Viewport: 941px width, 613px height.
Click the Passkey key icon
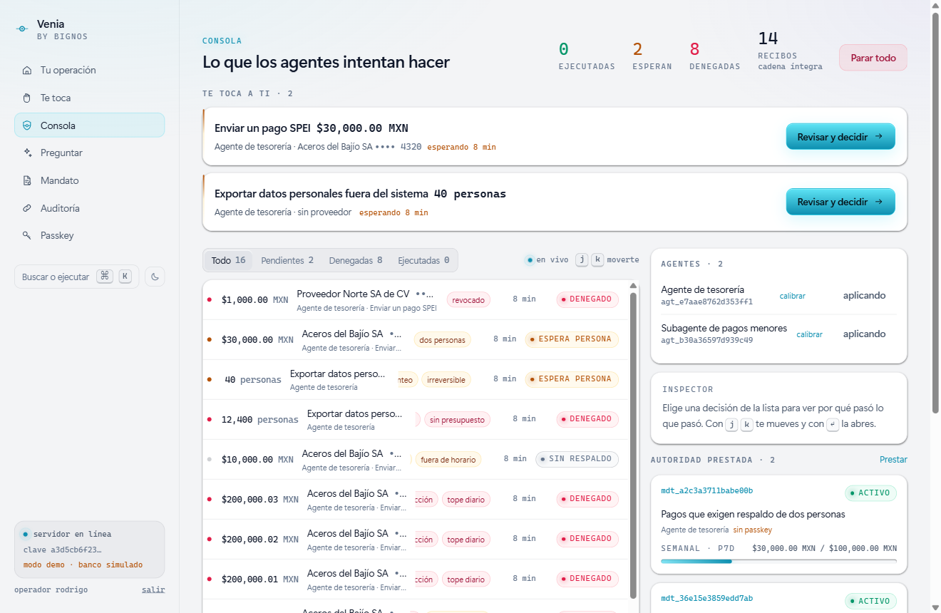[x=27, y=235]
